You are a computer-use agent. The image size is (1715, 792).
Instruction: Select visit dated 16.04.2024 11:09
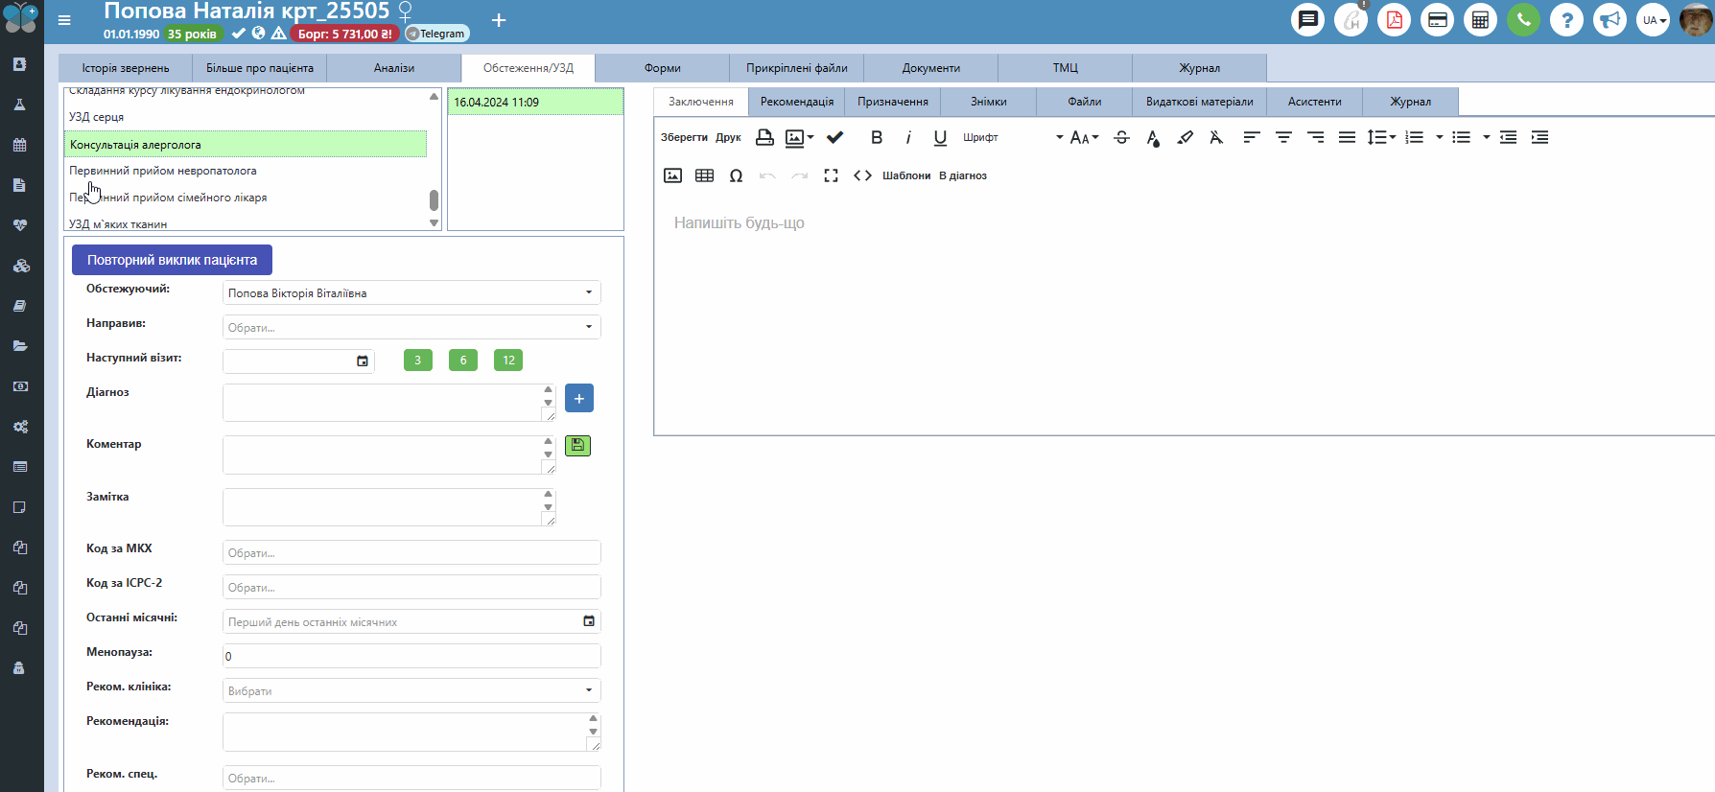pyautogui.click(x=535, y=102)
